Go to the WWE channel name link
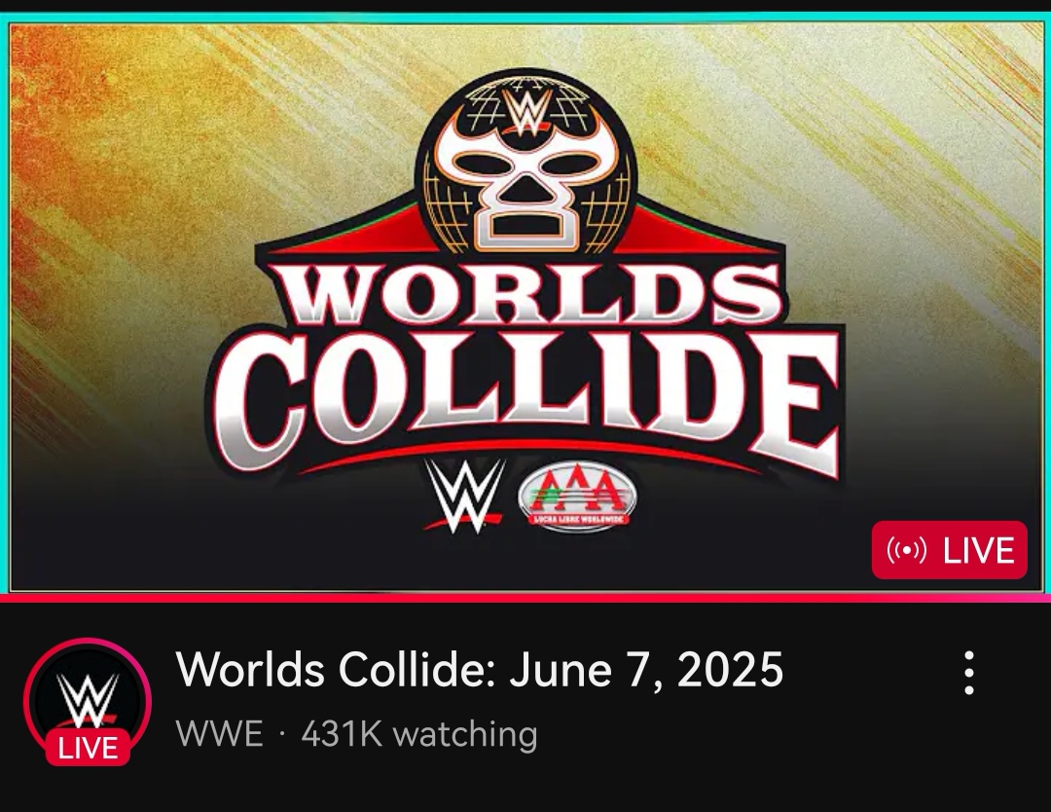This screenshot has height=812, width=1051. 219,733
